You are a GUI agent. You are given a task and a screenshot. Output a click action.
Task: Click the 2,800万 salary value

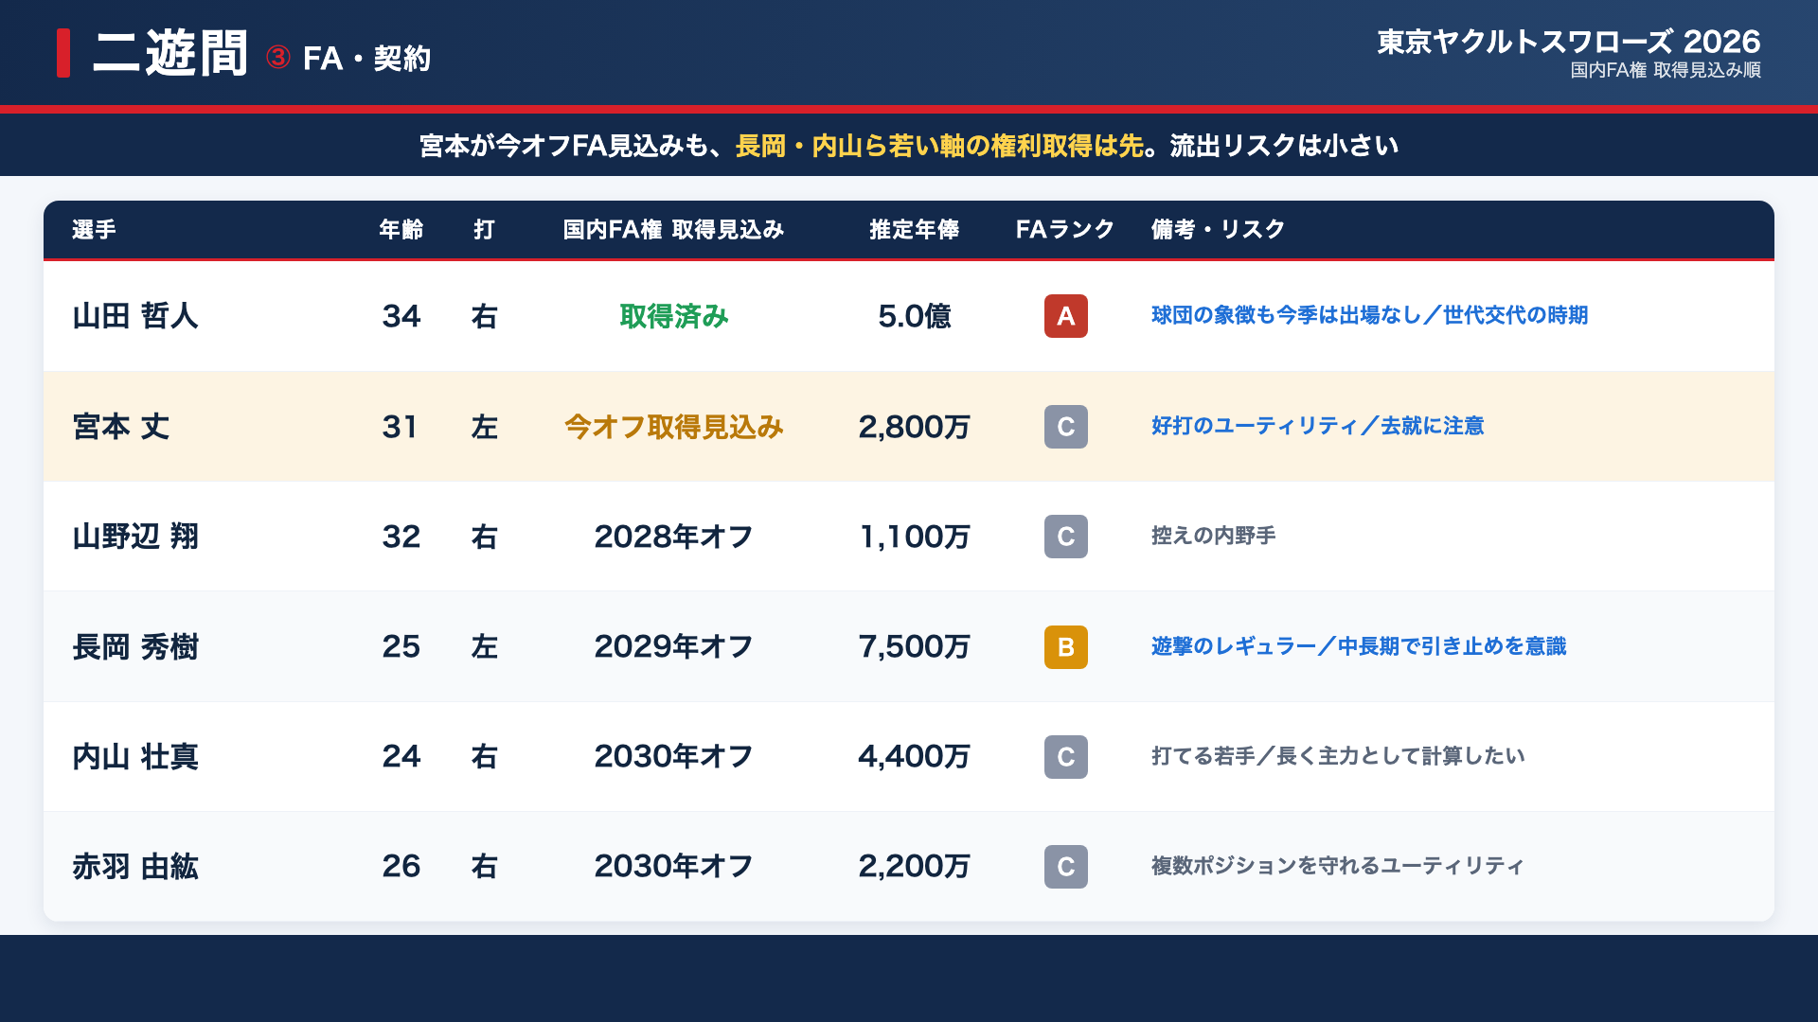coord(914,427)
